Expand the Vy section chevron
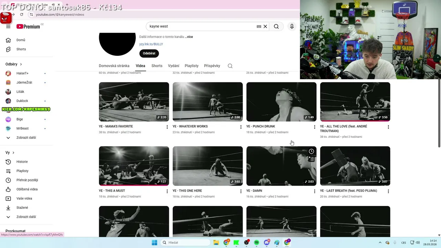441x248 pixels. coord(13,153)
